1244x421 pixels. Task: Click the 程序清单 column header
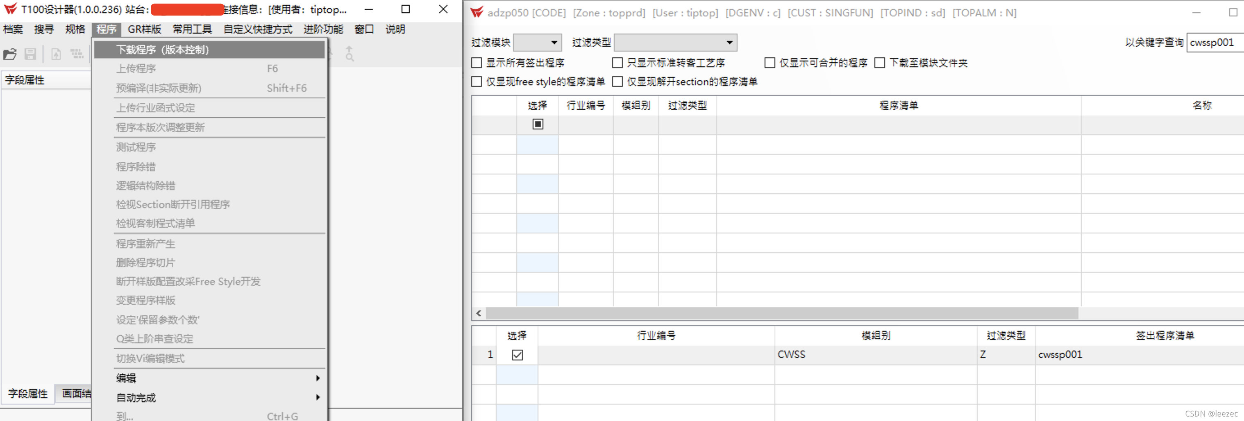(x=898, y=105)
